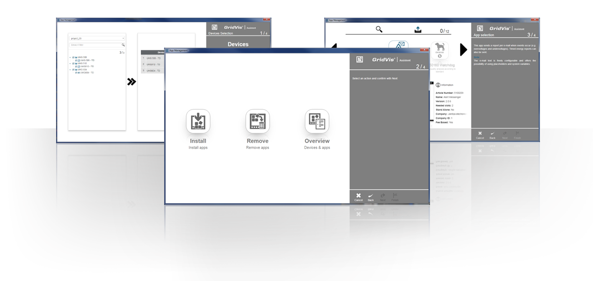Click the black left arrow to previous app
Viewport: 593px width, 281px height.
pos(334,47)
